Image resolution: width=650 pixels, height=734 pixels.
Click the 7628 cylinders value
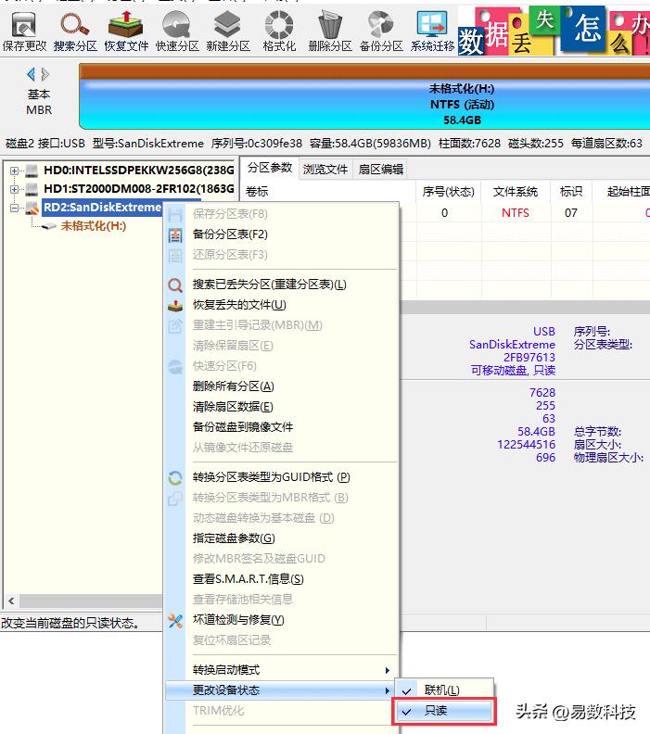pos(542,392)
